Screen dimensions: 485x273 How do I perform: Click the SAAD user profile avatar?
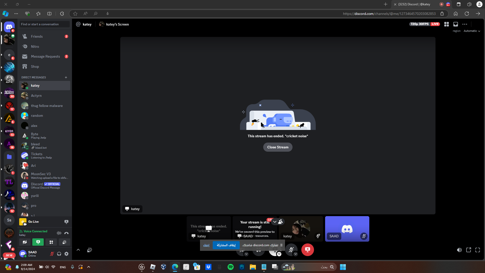pyautogui.click(x=23, y=254)
